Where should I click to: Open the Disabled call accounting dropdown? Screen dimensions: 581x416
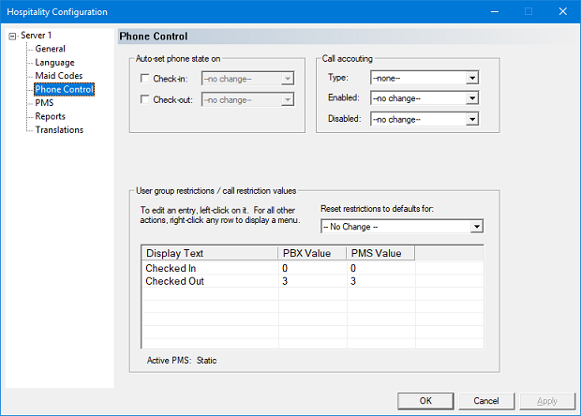[472, 119]
